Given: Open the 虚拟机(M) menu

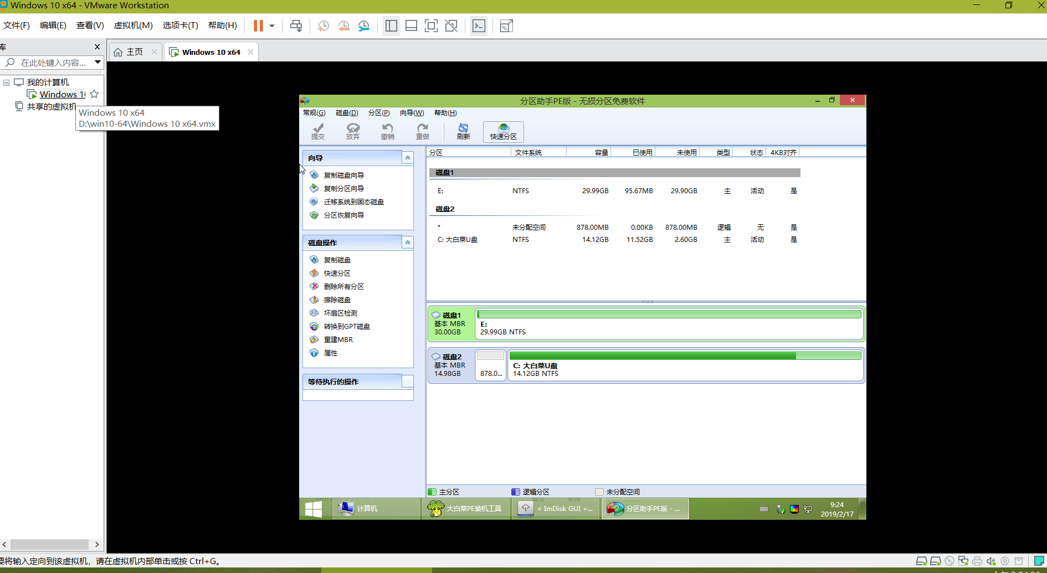Looking at the screenshot, I should [x=133, y=25].
